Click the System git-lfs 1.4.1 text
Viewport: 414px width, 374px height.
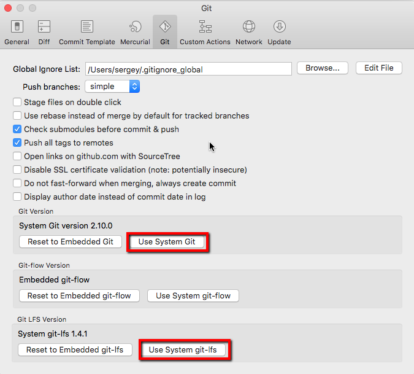point(53,334)
